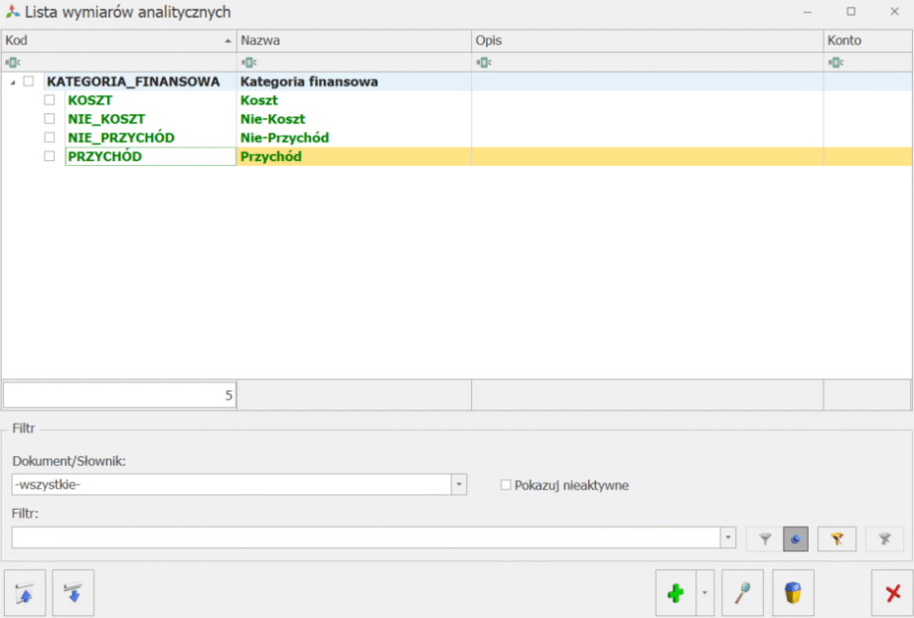This screenshot has width=914, height=618.
Task: Enable the Pokazuj nieaktywne checkbox
Action: click(x=506, y=485)
